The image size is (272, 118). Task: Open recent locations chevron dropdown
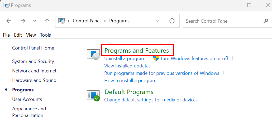coord(35,21)
